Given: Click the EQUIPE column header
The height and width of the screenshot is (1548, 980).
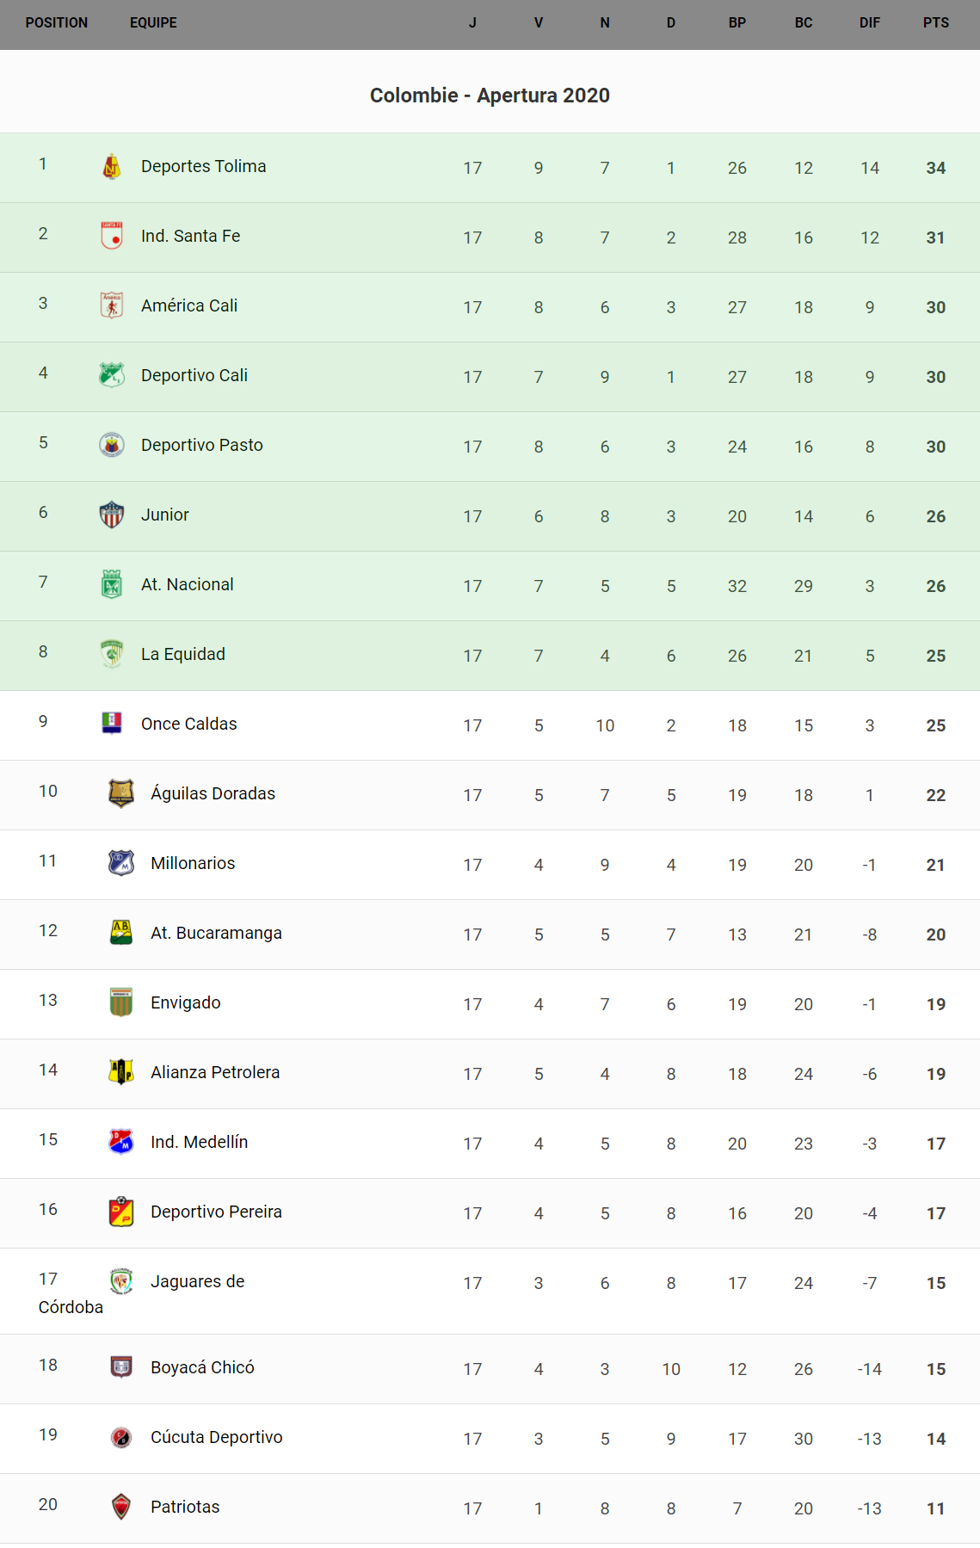Looking at the screenshot, I should [153, 23].
